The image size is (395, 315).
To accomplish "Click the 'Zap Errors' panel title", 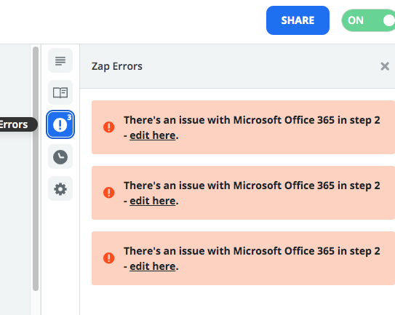I will point(117,66).
